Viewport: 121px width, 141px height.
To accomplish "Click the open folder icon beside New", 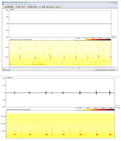I will 6,7.
